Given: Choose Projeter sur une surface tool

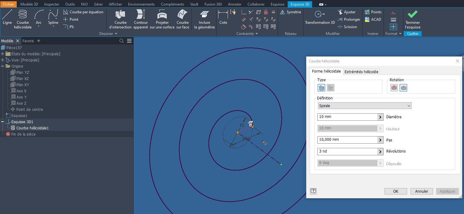Looking at the screenshot, I should 162,19.
